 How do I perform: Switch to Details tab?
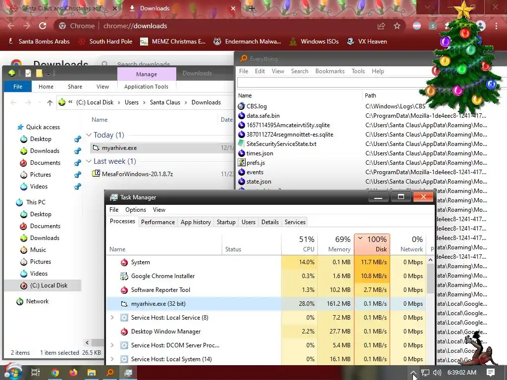270,222
